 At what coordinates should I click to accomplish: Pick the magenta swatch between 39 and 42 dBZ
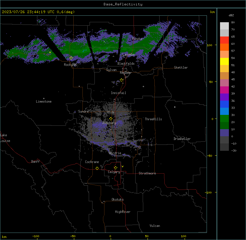(x=224, y=90)
